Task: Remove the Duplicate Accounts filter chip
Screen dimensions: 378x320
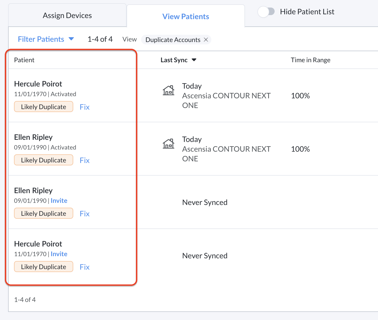Action: pyautogui.click(x=206, y=40)
